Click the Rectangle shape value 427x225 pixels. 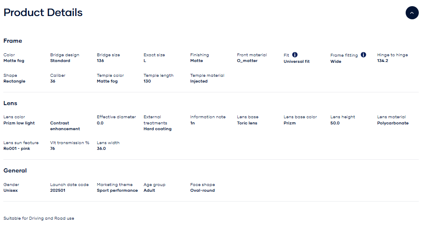pyautogui.click(x=14, y=81)
